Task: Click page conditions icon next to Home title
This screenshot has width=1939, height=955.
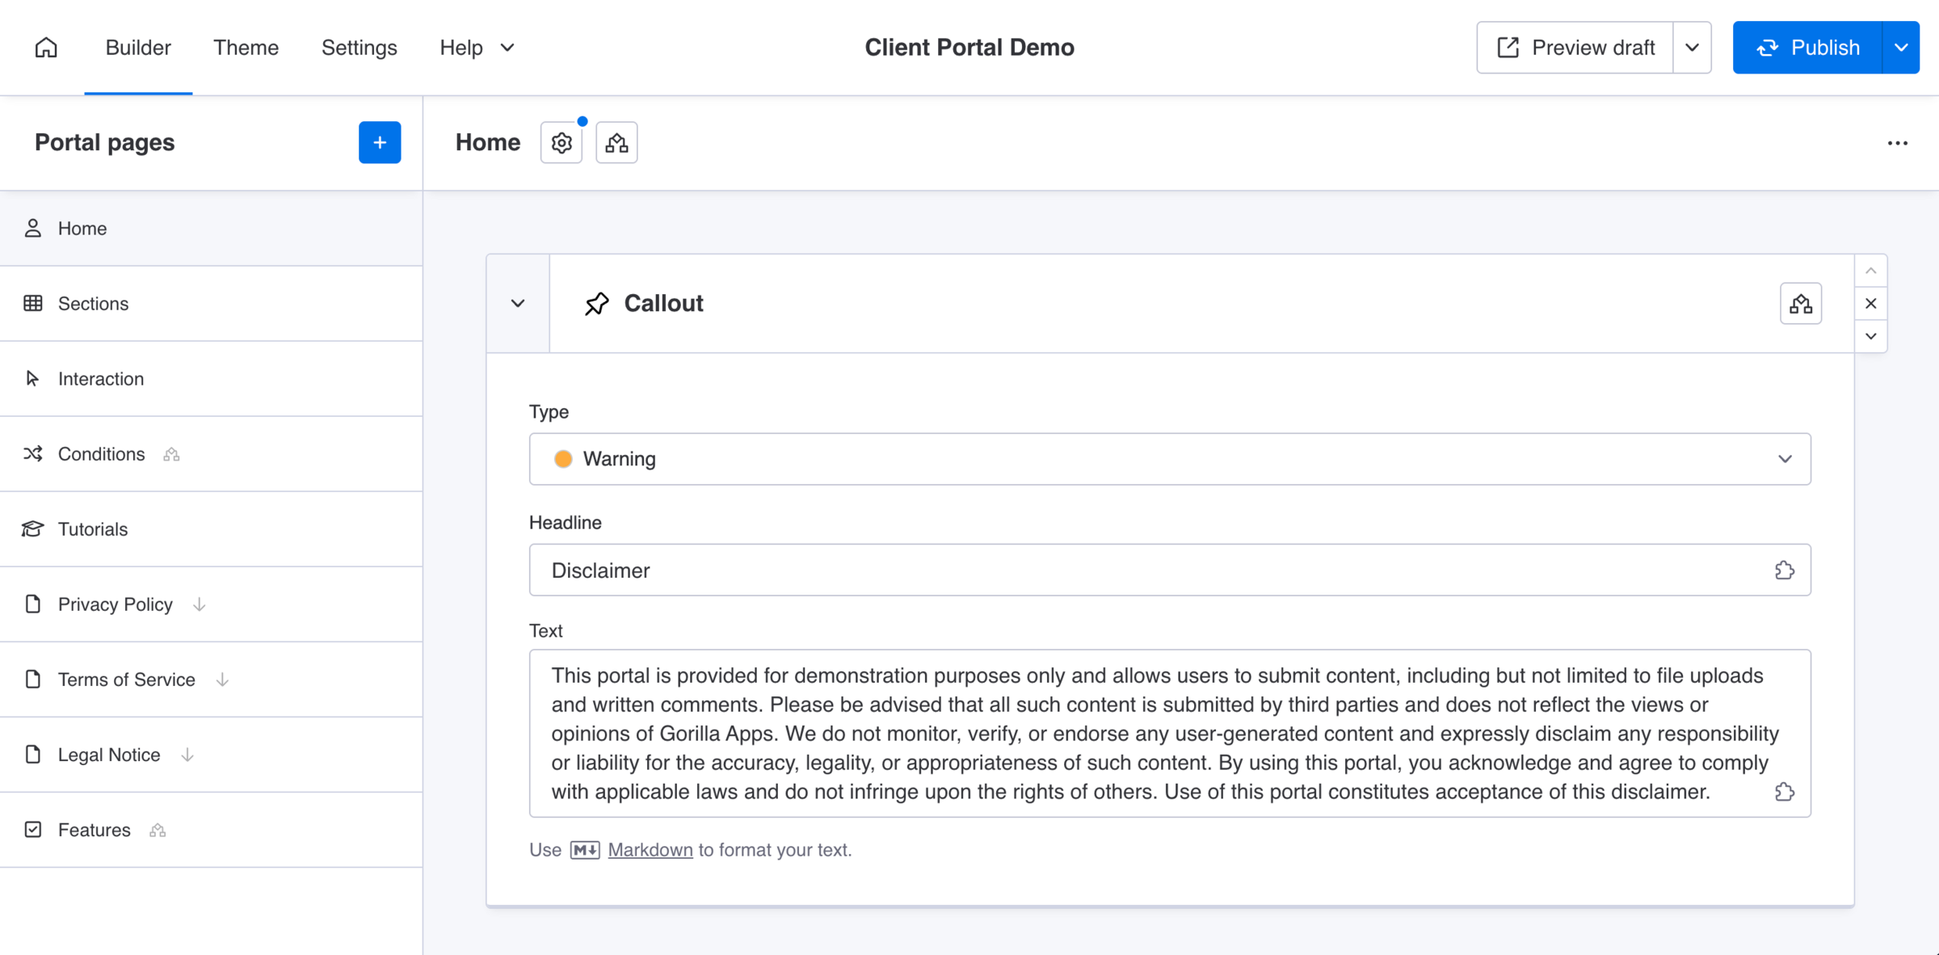Action: (616, 143)
